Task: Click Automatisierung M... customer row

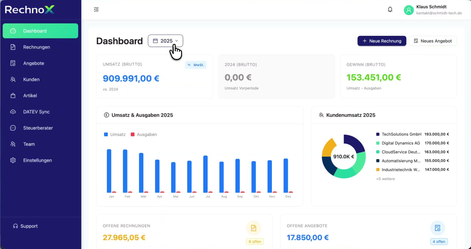Action: coord(412,161)
